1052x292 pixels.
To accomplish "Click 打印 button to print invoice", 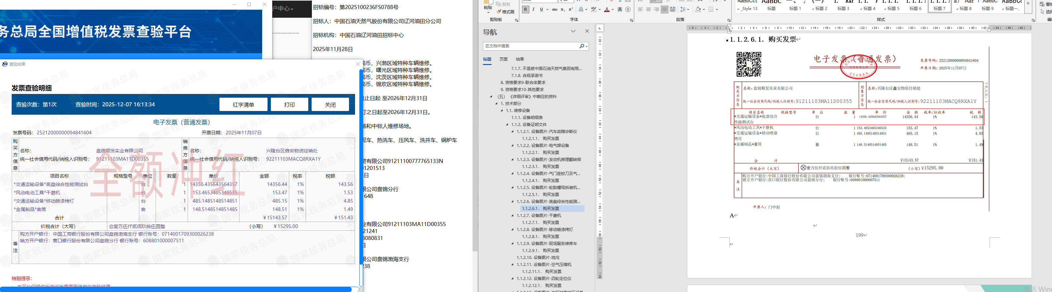I will (290, 104).
